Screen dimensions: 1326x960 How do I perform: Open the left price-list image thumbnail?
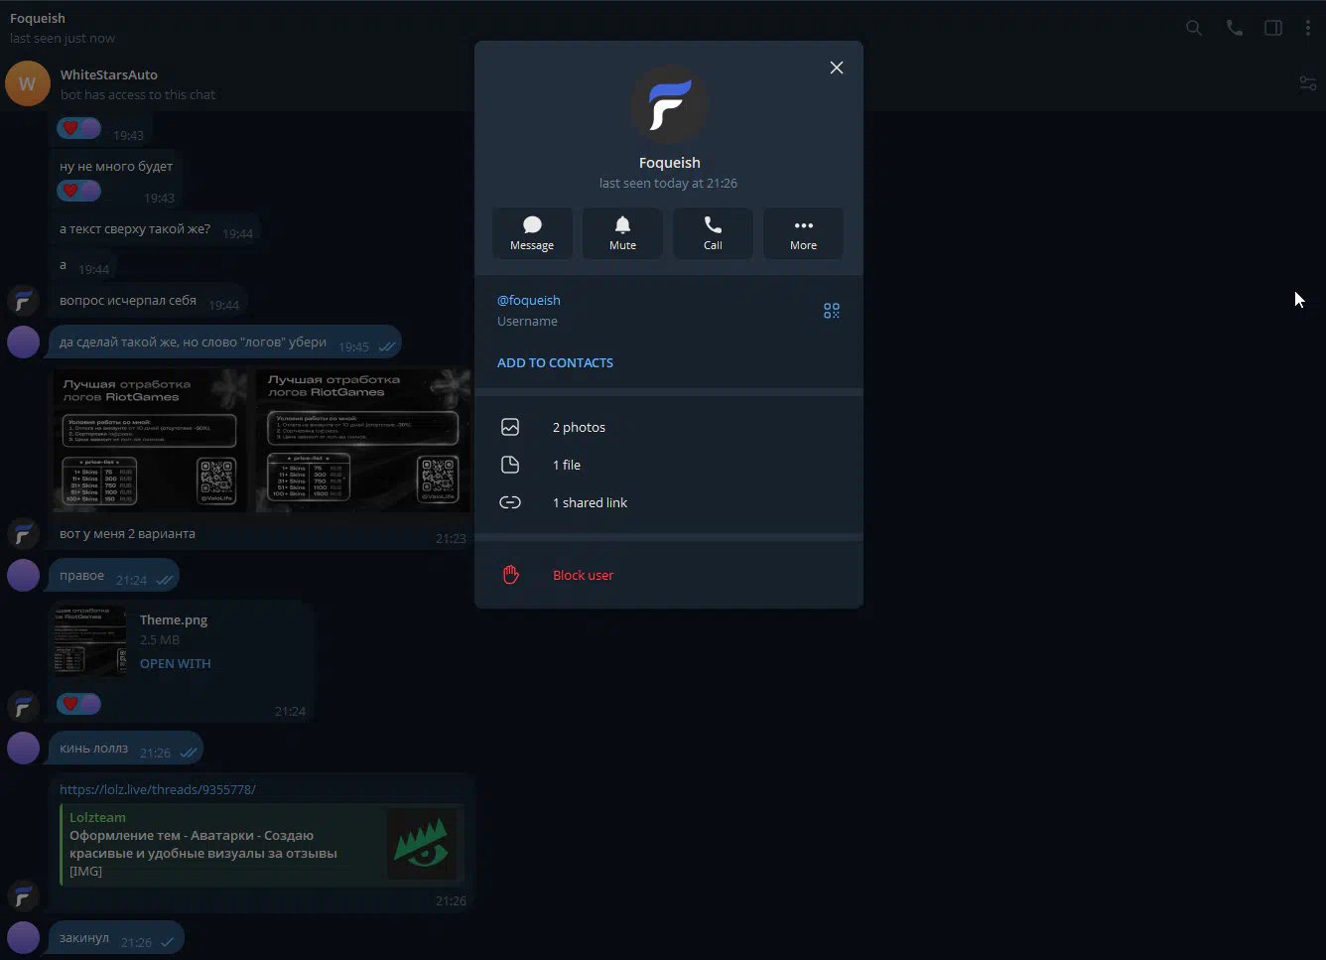[x=151, y=441]
